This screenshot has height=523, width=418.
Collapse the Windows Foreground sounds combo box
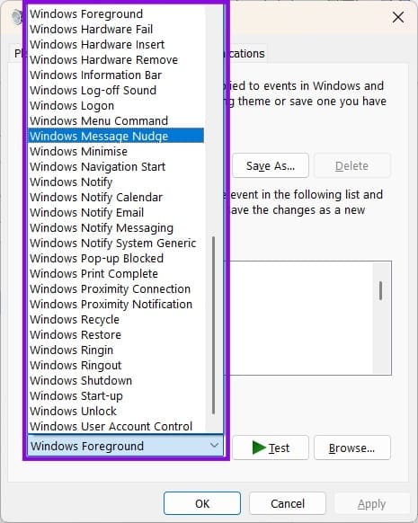(126, 446)
